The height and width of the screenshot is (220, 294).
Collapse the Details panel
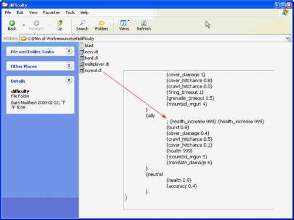[69, 80]
